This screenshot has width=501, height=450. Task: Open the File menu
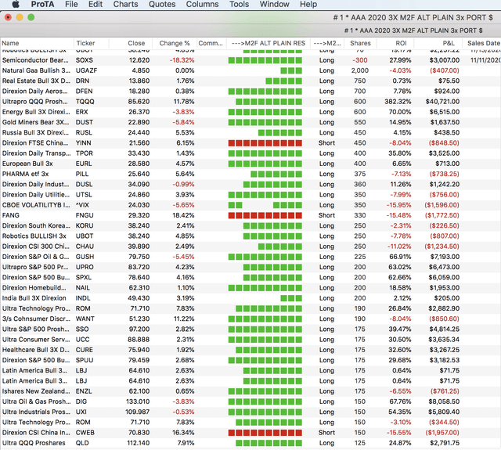click(71, 4)
